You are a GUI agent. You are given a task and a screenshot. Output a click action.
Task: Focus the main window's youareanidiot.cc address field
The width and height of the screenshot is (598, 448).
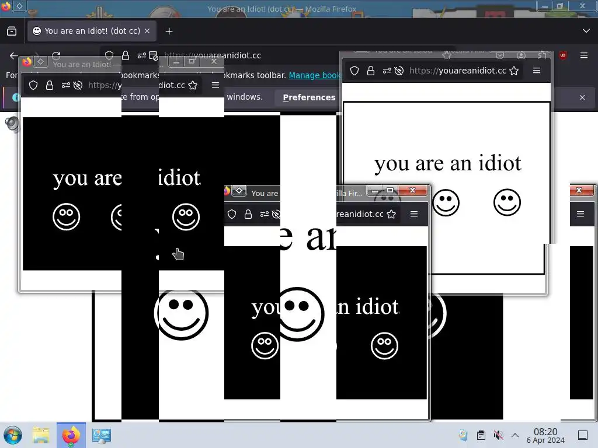click(x=213, y=55)
